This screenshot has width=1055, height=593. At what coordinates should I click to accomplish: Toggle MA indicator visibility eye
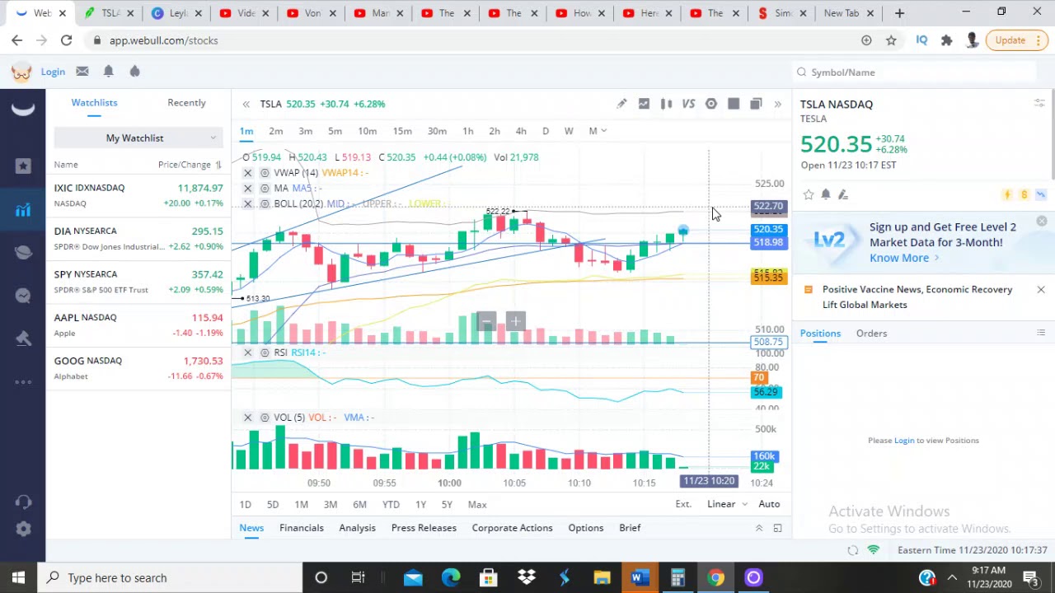(x=265, y=189)
